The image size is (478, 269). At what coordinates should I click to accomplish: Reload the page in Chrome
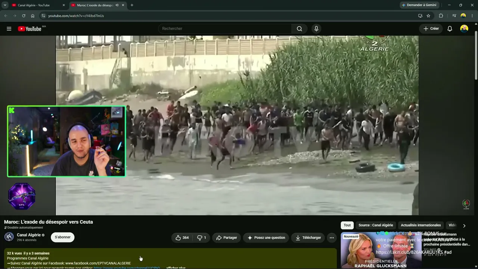[x=24, y=16]
